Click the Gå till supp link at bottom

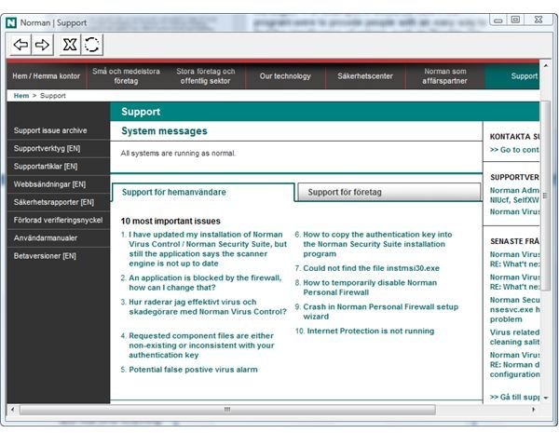514,397
